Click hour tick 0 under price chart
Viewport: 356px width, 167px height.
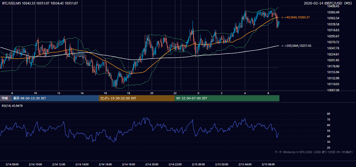198,93
